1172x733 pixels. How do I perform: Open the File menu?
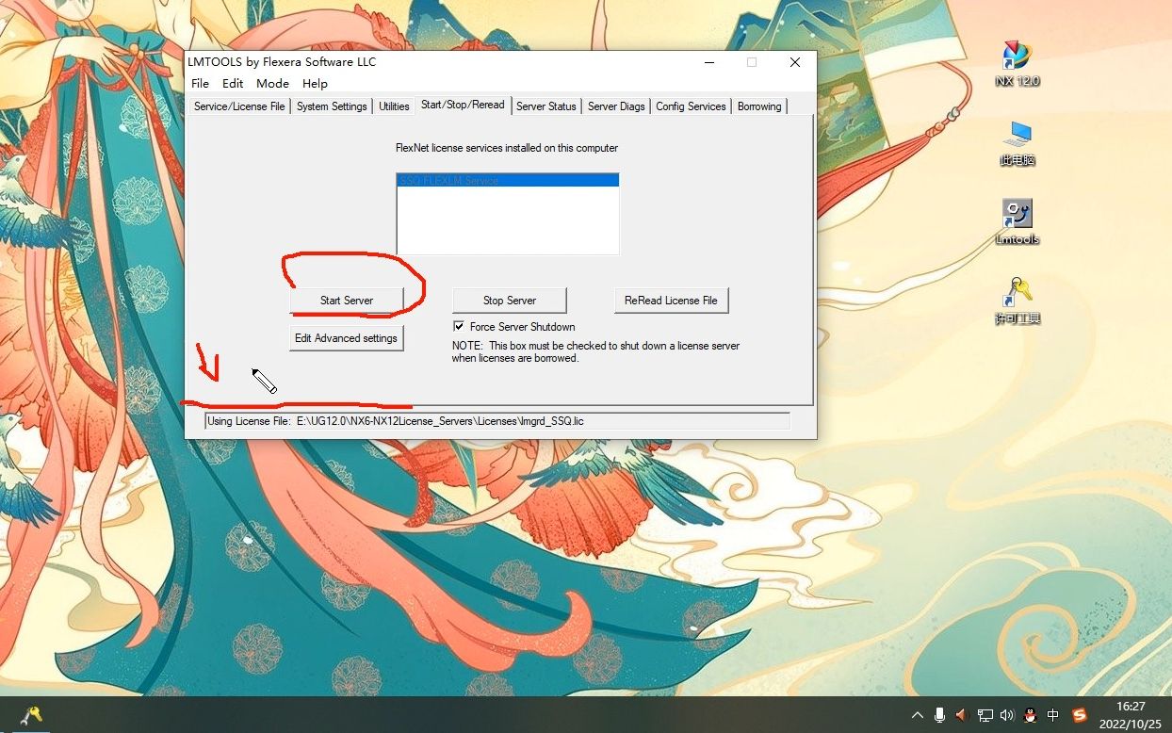(x=200, y=84)
